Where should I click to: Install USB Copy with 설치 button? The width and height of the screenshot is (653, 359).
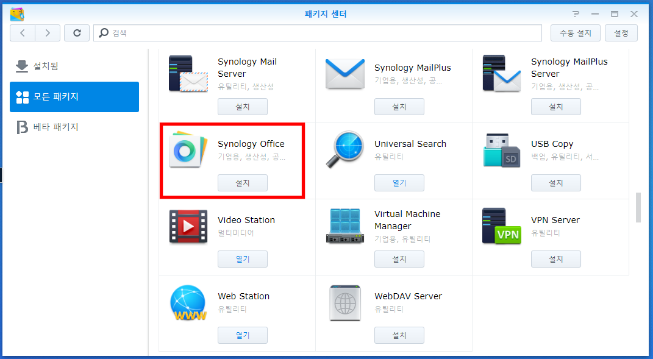coord(555,183)
